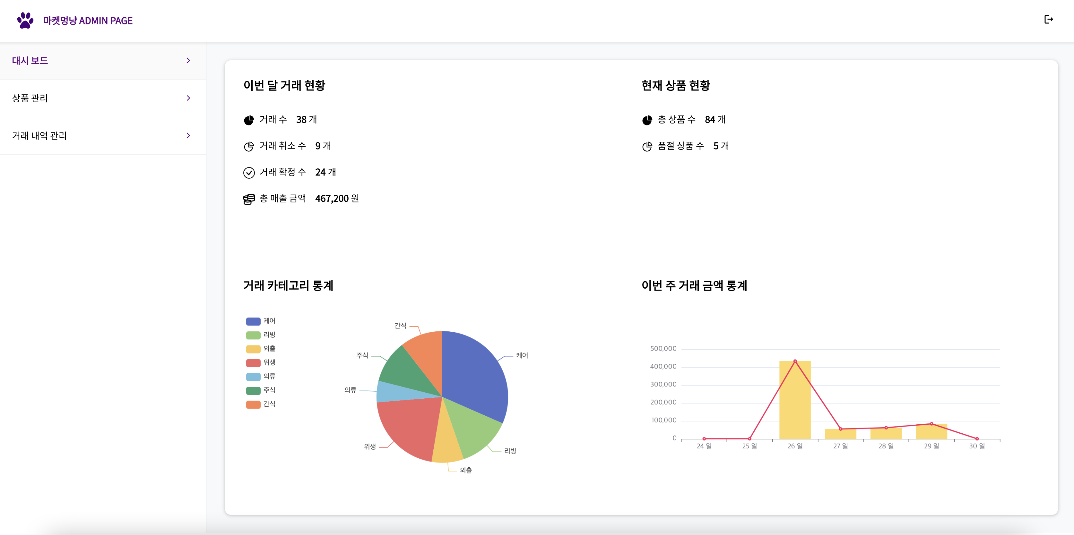Expand the 상품 관리 chevron arrow
The image size is (1074, 535).
(x=188, y=98)
